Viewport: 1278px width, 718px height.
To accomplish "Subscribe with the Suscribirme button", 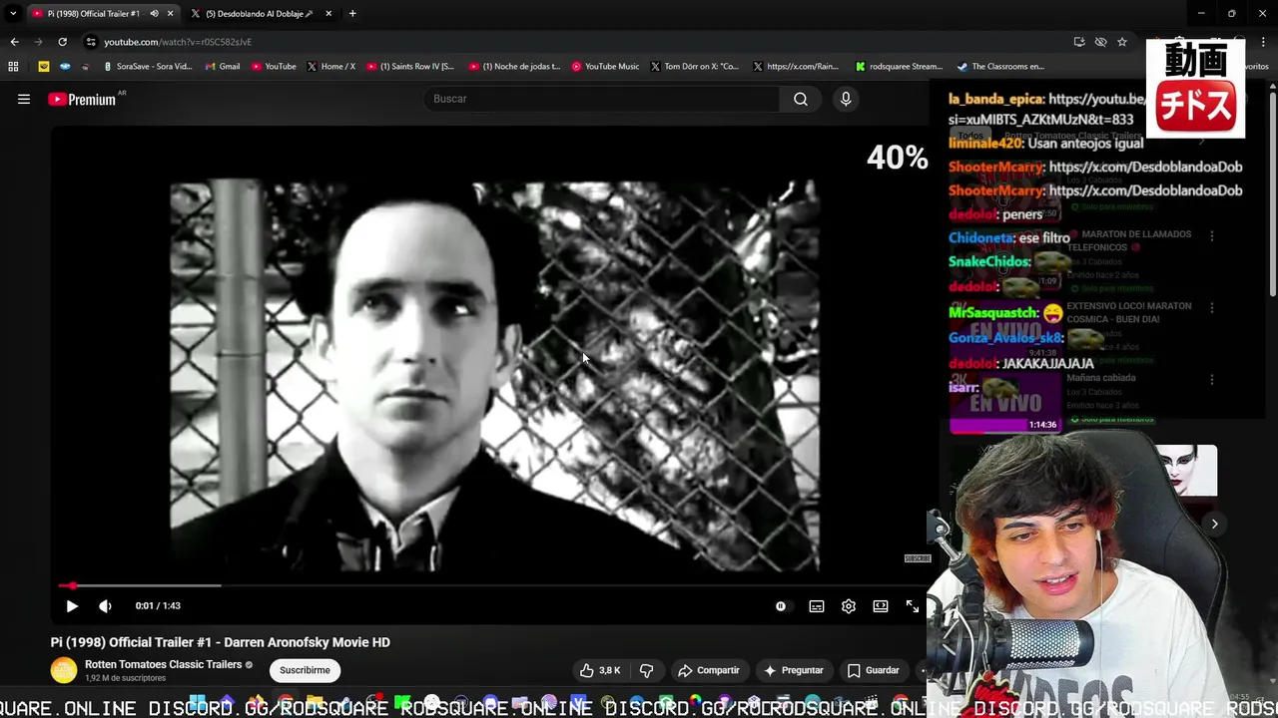I will coord(305,670).
